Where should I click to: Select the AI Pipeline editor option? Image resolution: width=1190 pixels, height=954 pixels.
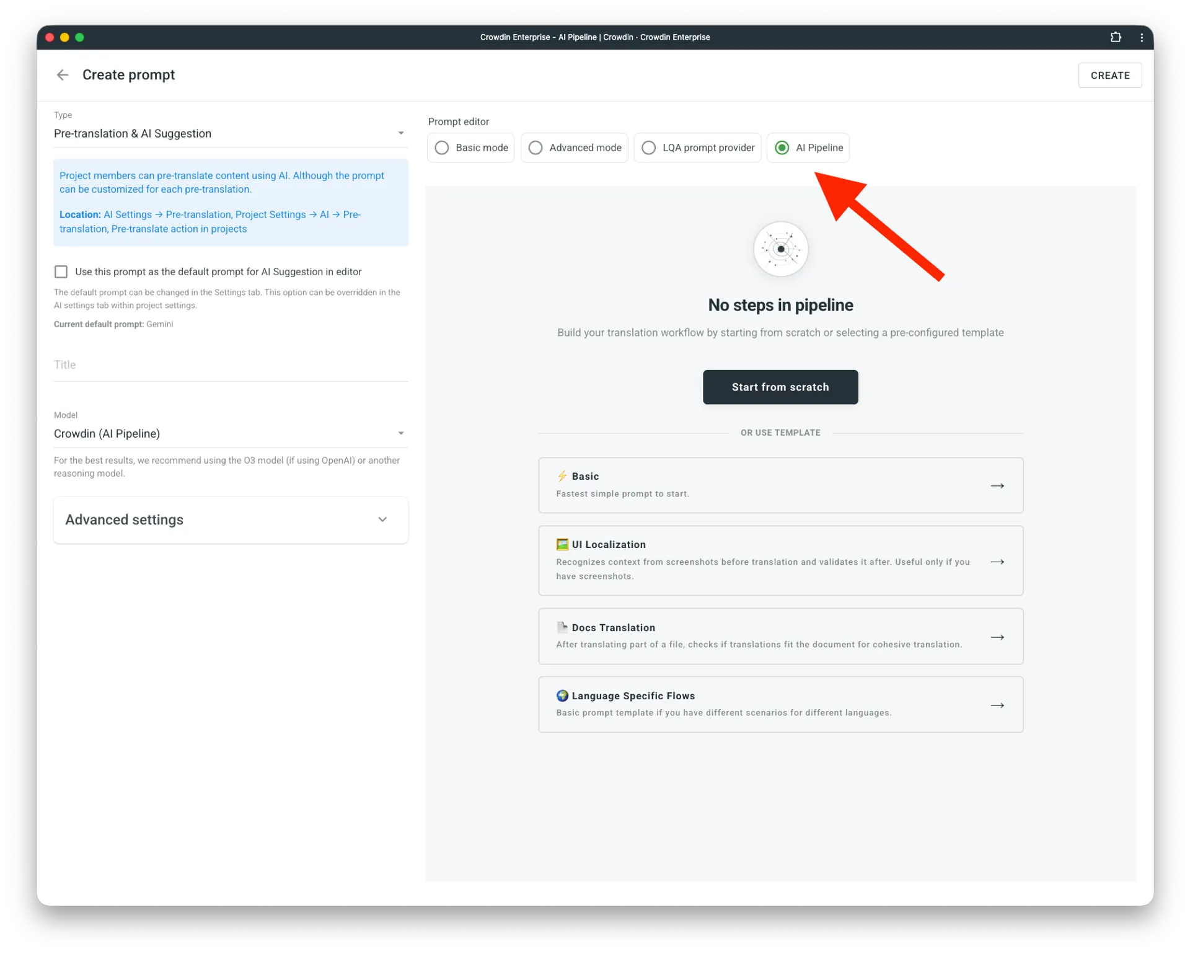[782, 148]
